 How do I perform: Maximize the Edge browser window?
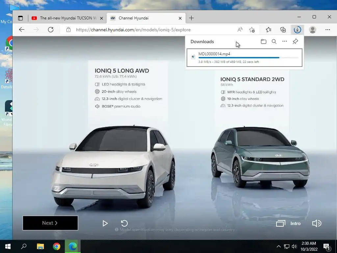coord(314,17)
